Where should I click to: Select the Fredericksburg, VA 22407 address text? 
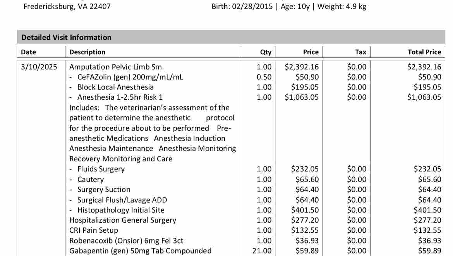point(67,6)
